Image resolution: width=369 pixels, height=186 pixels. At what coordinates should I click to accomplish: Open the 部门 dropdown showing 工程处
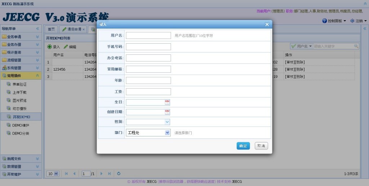click(148, 133)
